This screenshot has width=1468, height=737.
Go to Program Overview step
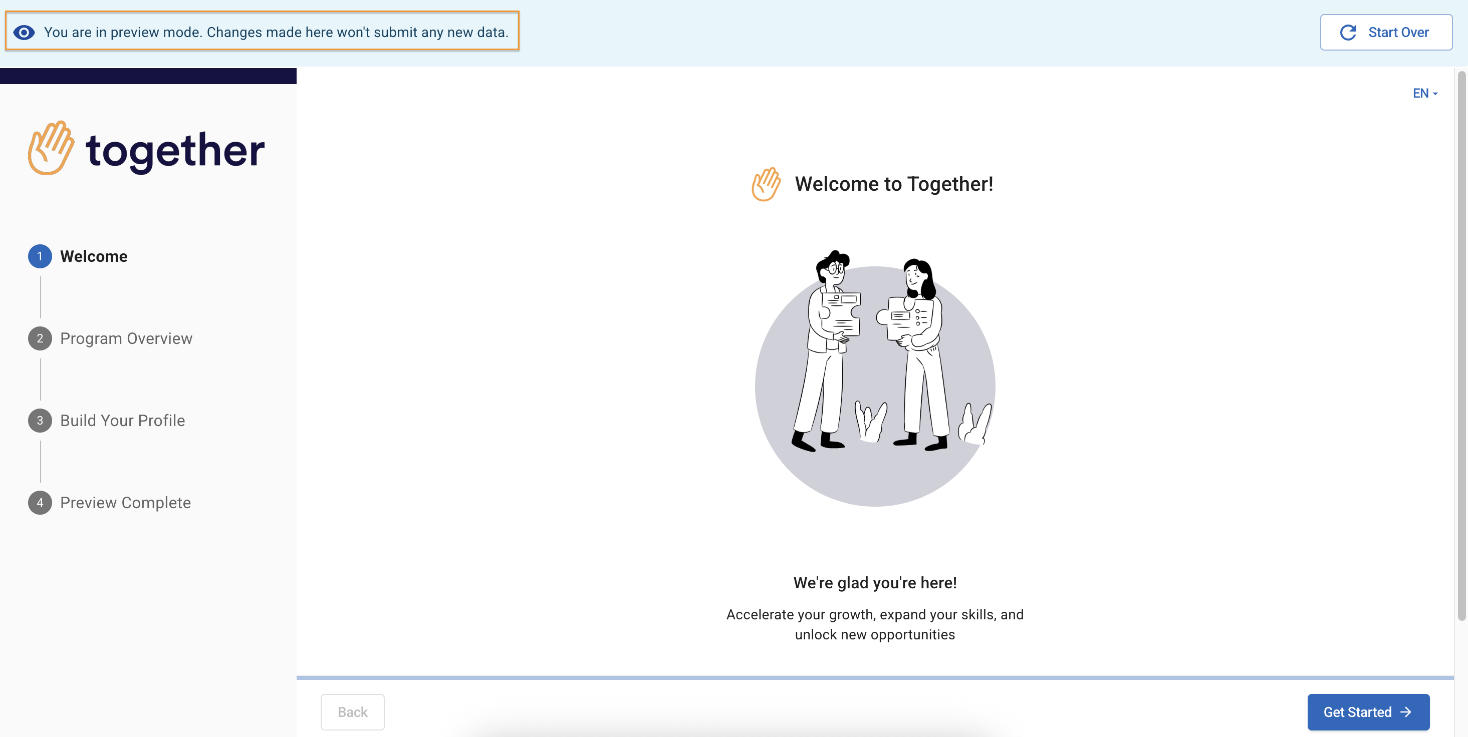coord(126,338)
